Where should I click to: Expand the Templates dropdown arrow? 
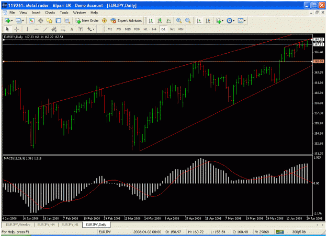click(x=245, y=20)
